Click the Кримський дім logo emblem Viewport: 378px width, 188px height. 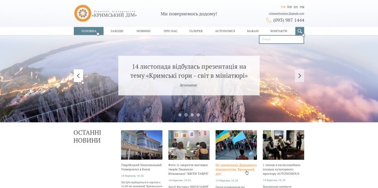point(83,14)
